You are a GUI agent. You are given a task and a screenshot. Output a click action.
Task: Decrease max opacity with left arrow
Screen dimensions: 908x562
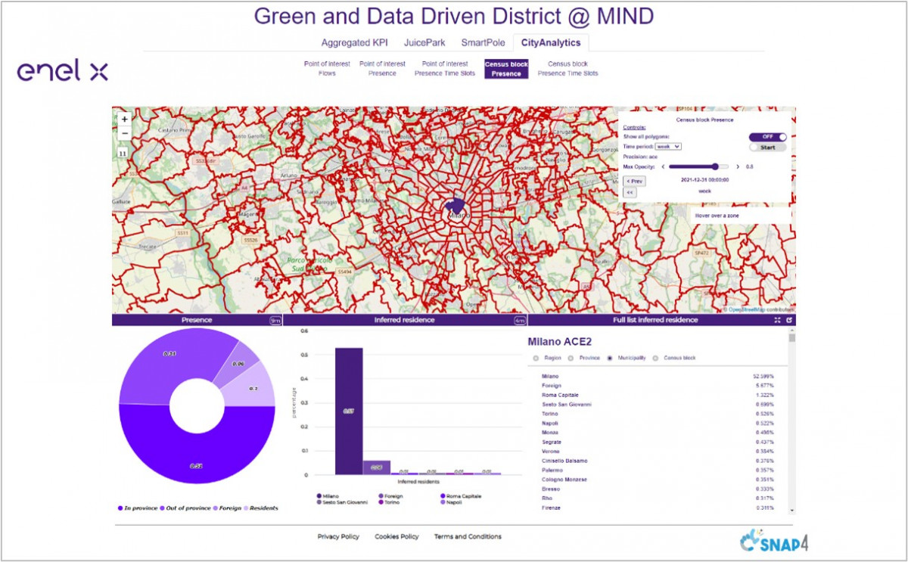663,166
